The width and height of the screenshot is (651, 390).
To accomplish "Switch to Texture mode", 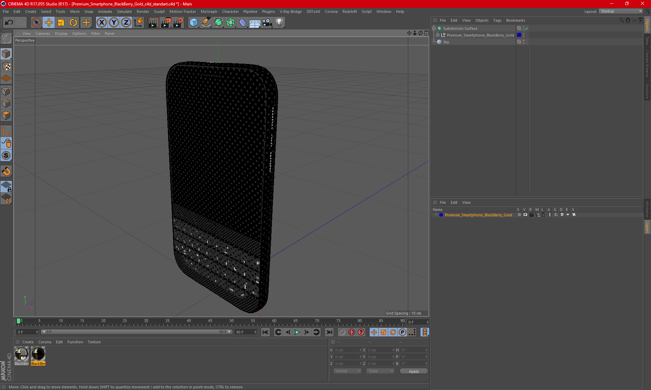I will coord(6,66).
